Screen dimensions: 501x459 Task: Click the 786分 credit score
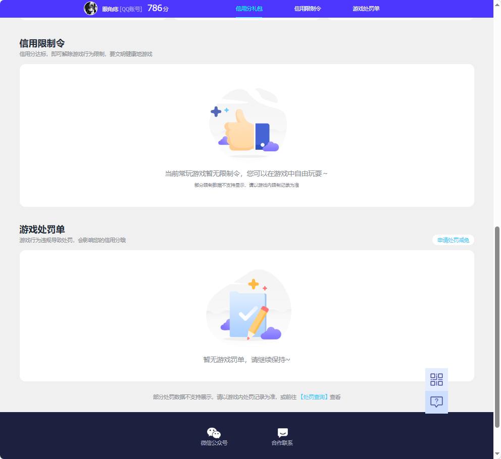coord(158,8)
